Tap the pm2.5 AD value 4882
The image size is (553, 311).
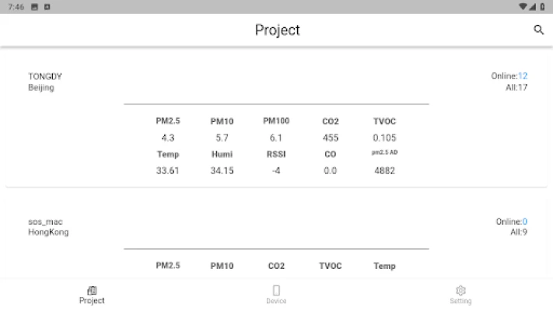pos(384,170)
